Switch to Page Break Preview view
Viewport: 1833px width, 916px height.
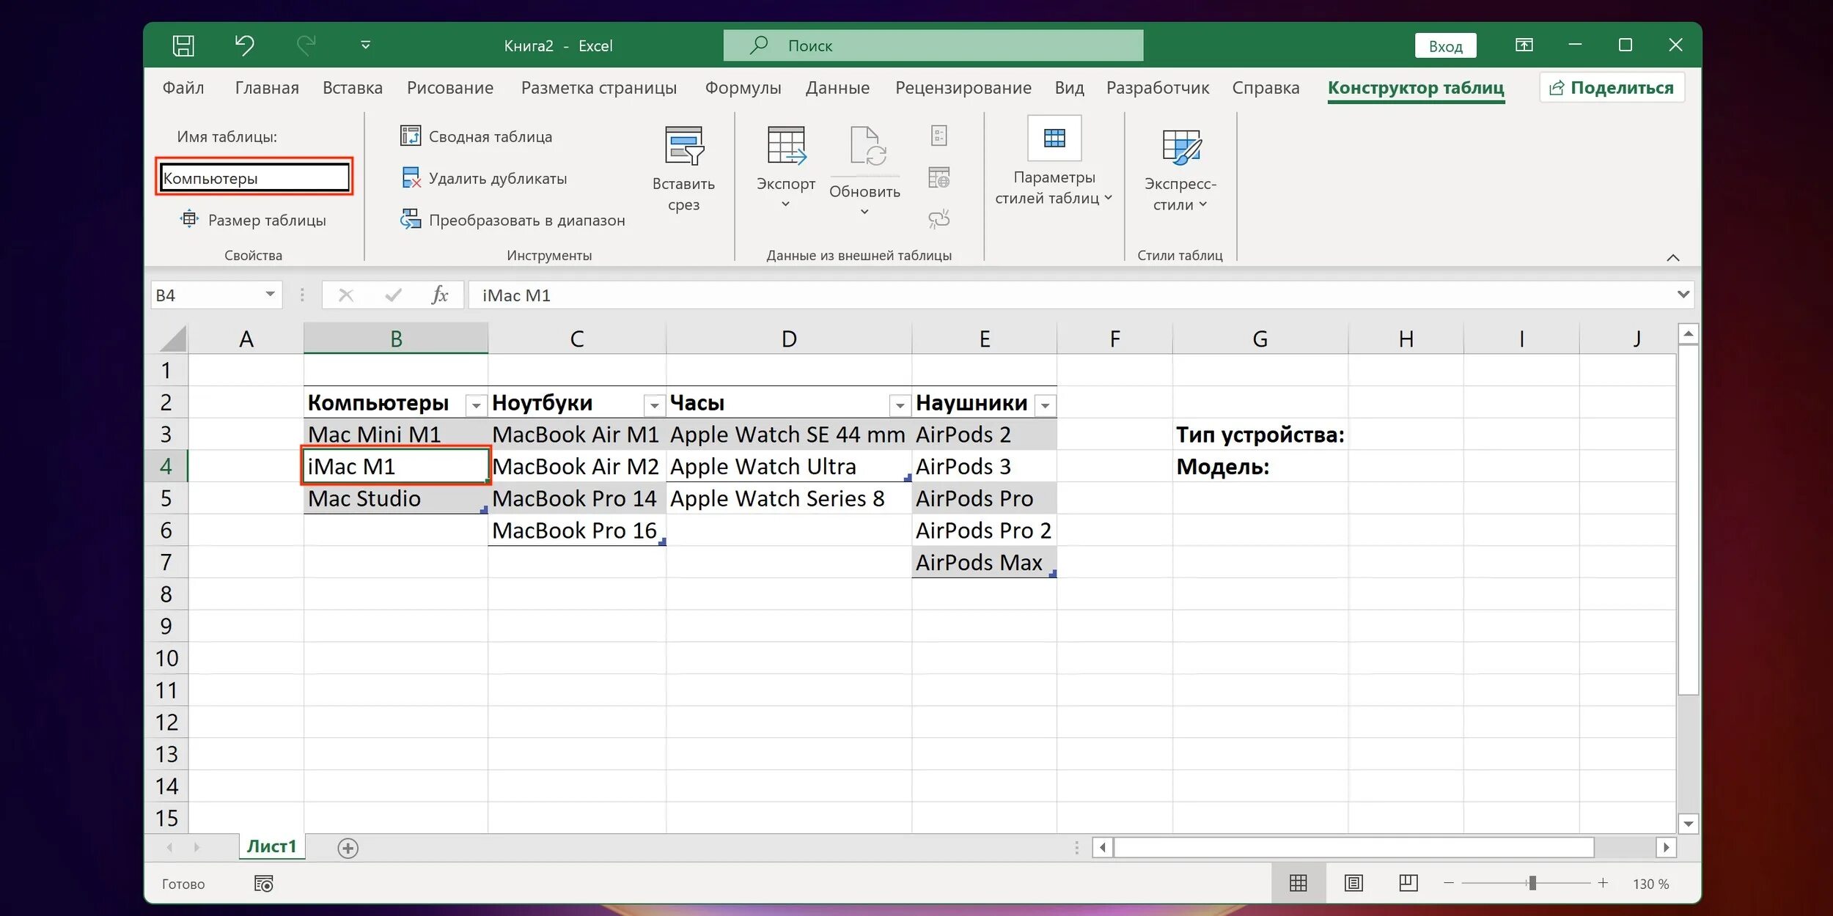click(x=1408, y=883)
